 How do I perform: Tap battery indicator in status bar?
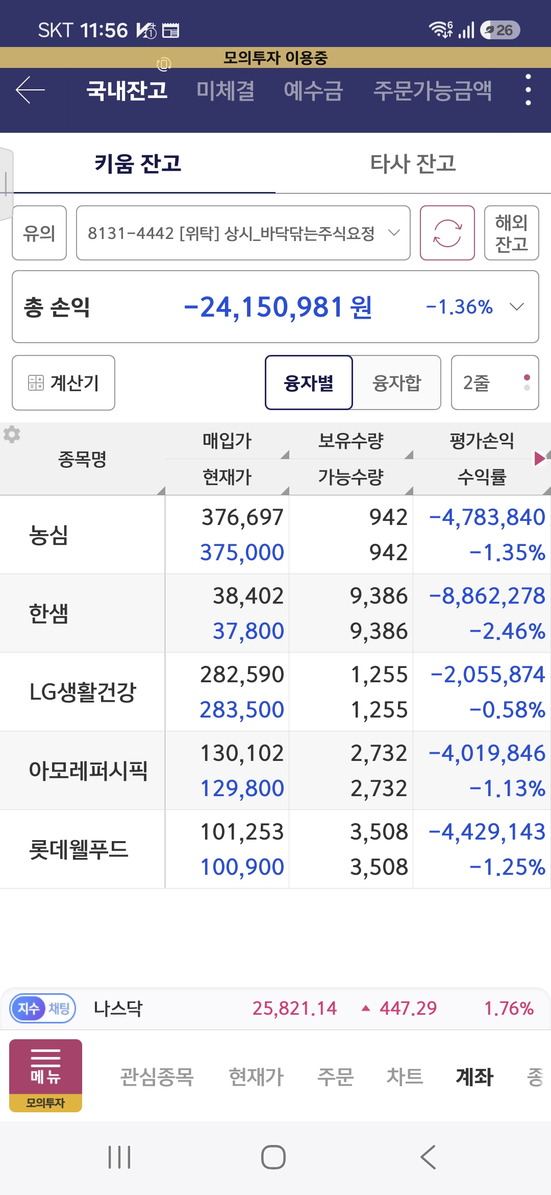click(500, 30)
